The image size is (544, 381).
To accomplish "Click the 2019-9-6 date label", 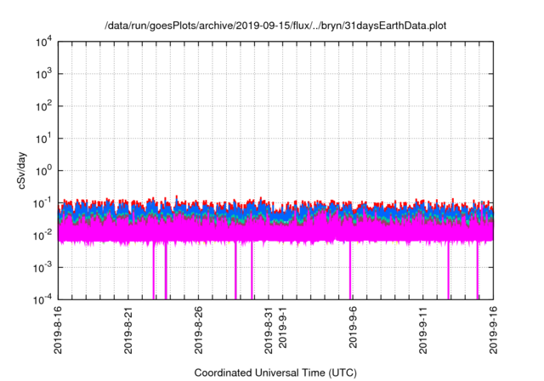I will coord(353,327).
